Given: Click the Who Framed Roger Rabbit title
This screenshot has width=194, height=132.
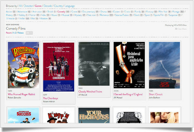Looking at the screenshot, I should [22, 94].
